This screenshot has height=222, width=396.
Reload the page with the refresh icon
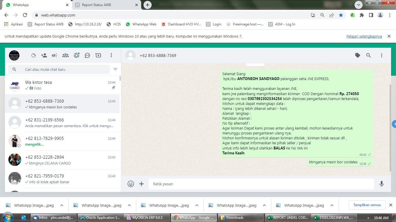(x=25, y=15)
